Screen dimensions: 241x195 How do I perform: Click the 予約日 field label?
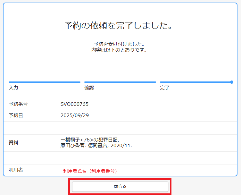click(16, 115)
